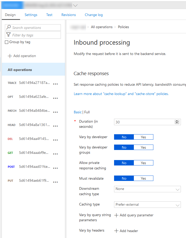Enable the Group by tag checkbox
Screen dimensions: 186x238
coord(7,42)
